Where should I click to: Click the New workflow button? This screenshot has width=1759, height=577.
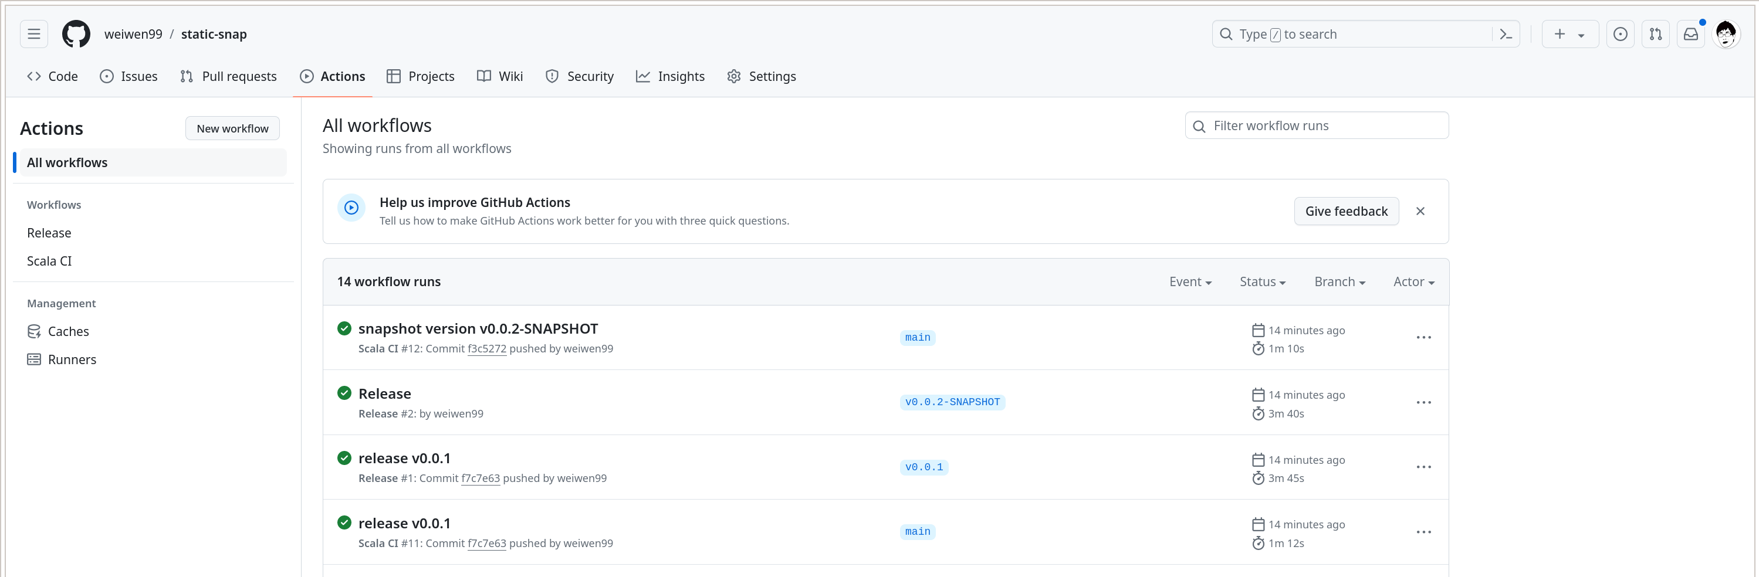(x=233, y=128)
